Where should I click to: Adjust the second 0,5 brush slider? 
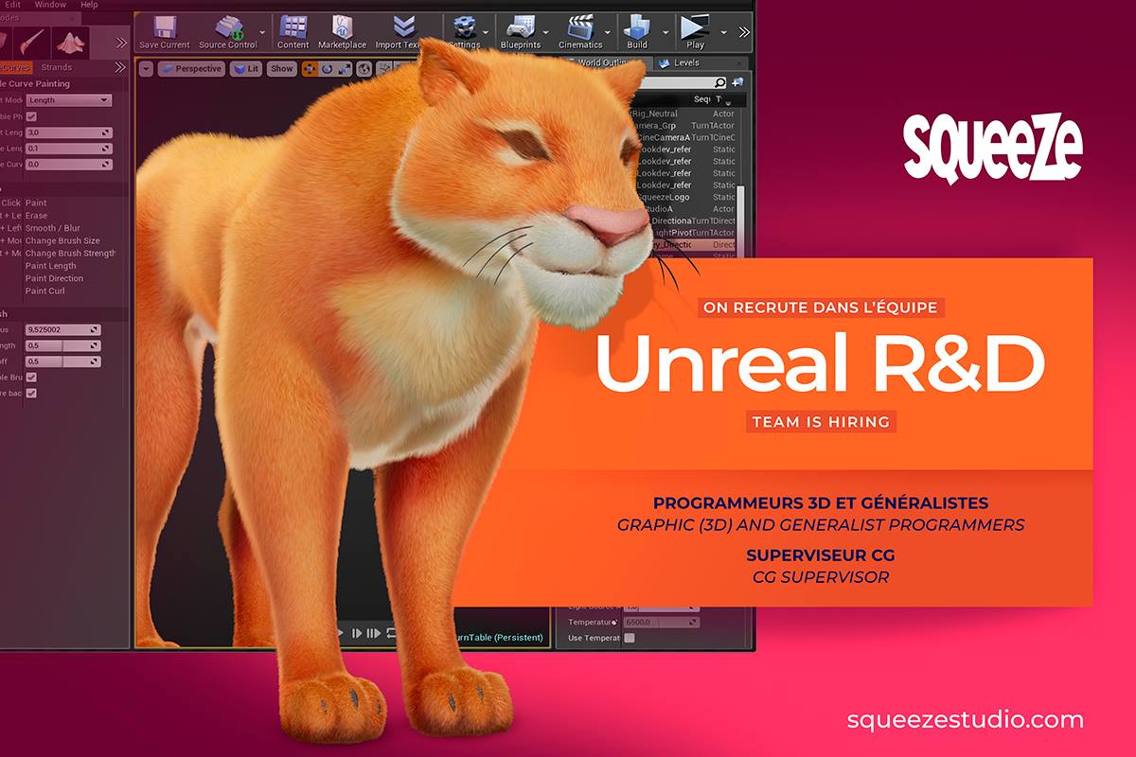[x=62, y=361]
